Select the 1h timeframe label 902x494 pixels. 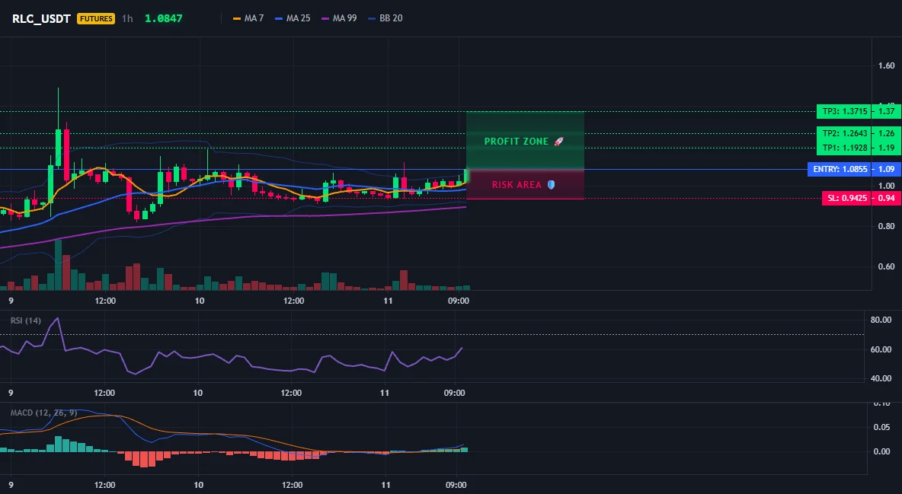pyautogui.click(x=127, y=18)
